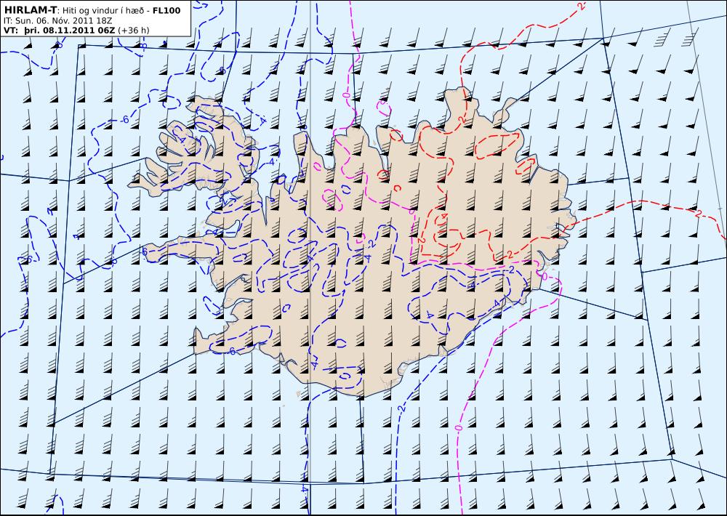Click the valid time '08.11.2011 06Z' text
The width and height of the screenshot is (727, 516).
coord(79,31)
